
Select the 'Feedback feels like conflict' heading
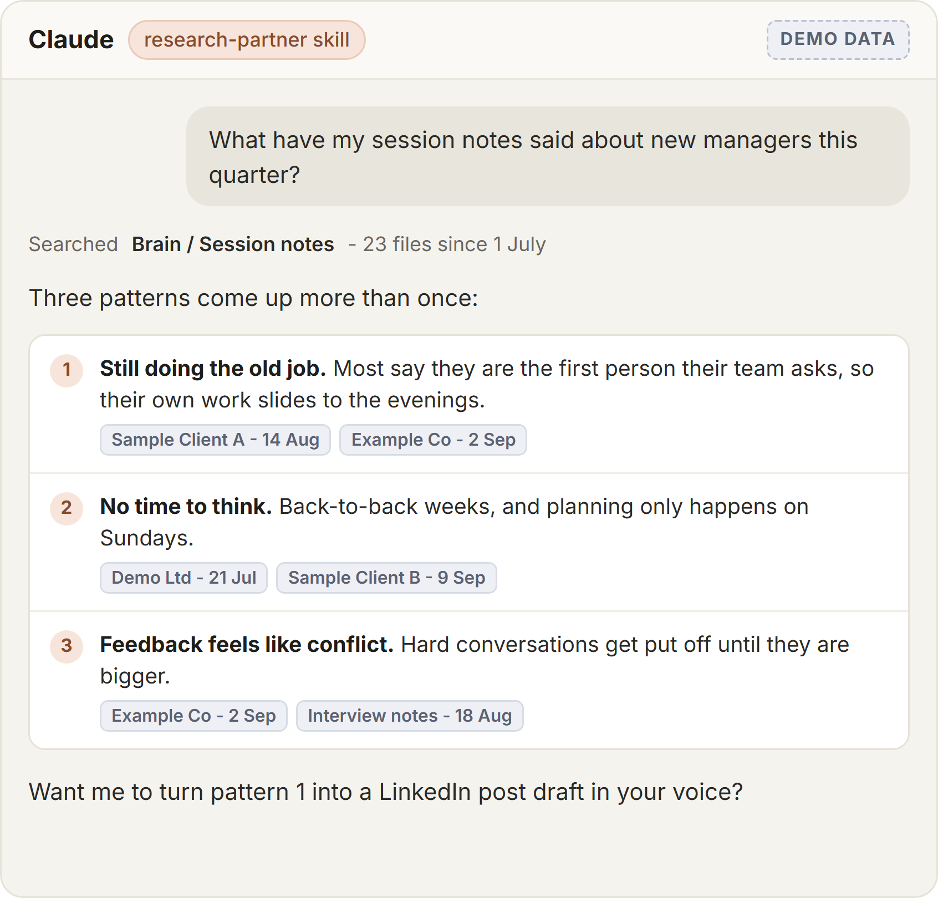247,645
